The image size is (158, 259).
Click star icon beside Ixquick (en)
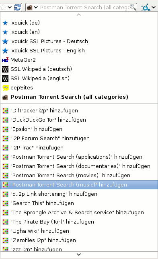click(x=5, y=32)
